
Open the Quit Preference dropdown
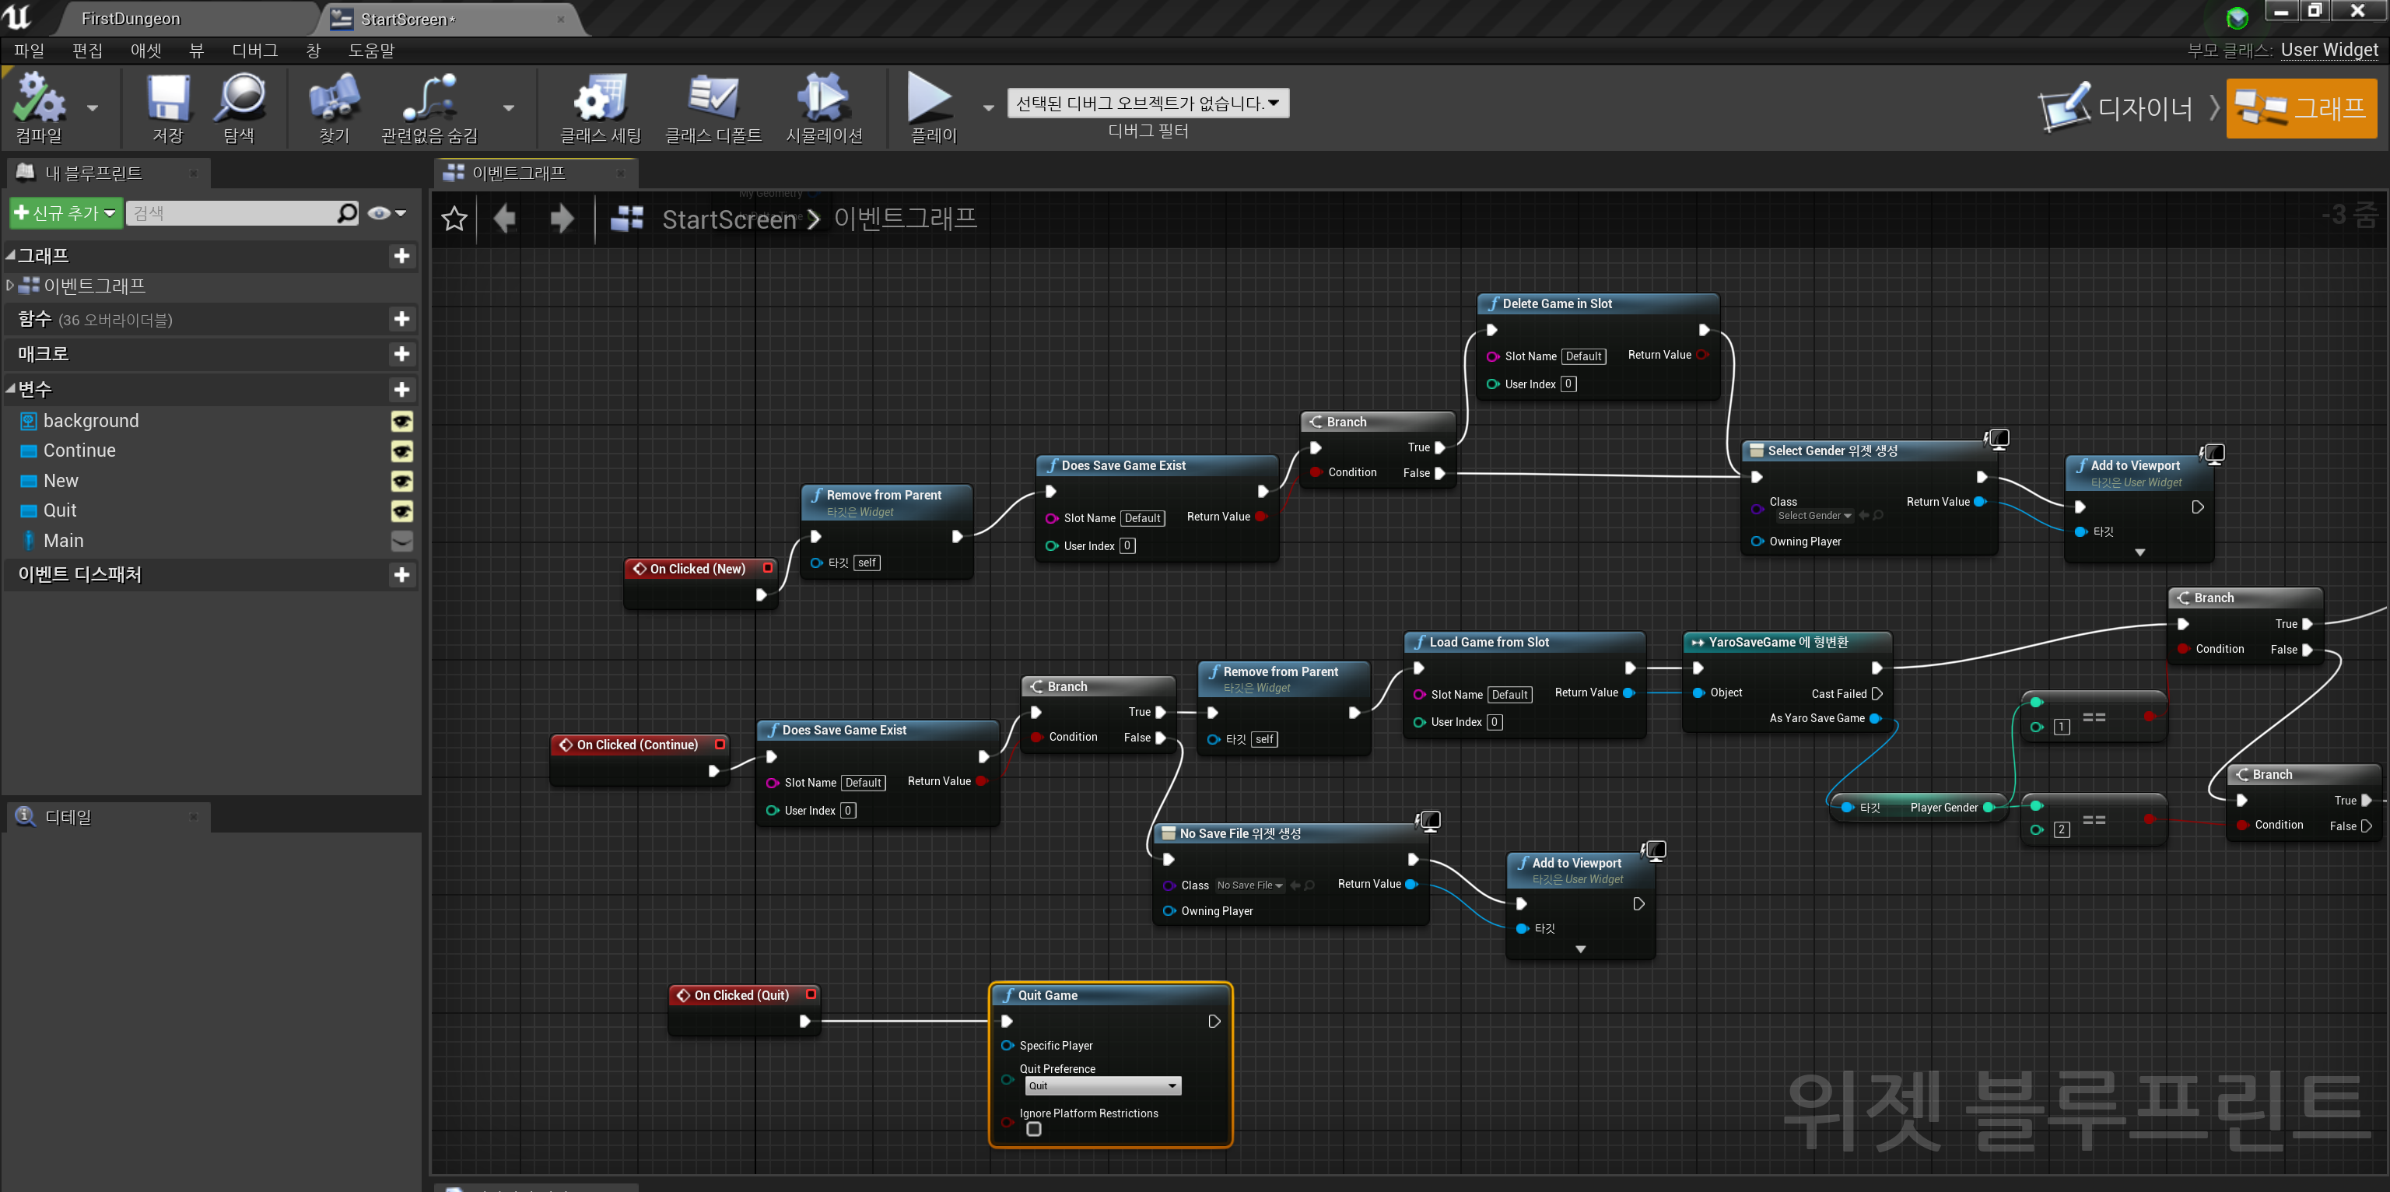click(x=1102, y=1085)
